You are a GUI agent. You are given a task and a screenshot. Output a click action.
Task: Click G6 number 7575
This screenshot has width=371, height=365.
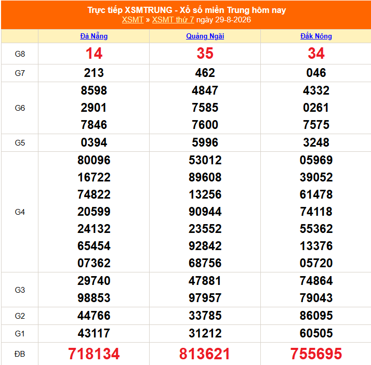pos(316,125)
